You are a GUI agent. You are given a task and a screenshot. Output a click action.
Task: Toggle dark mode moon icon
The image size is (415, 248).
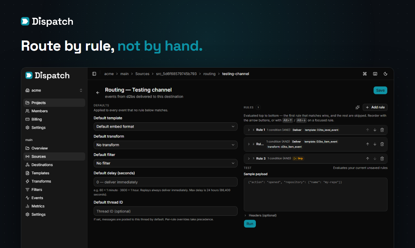[386, 74]
